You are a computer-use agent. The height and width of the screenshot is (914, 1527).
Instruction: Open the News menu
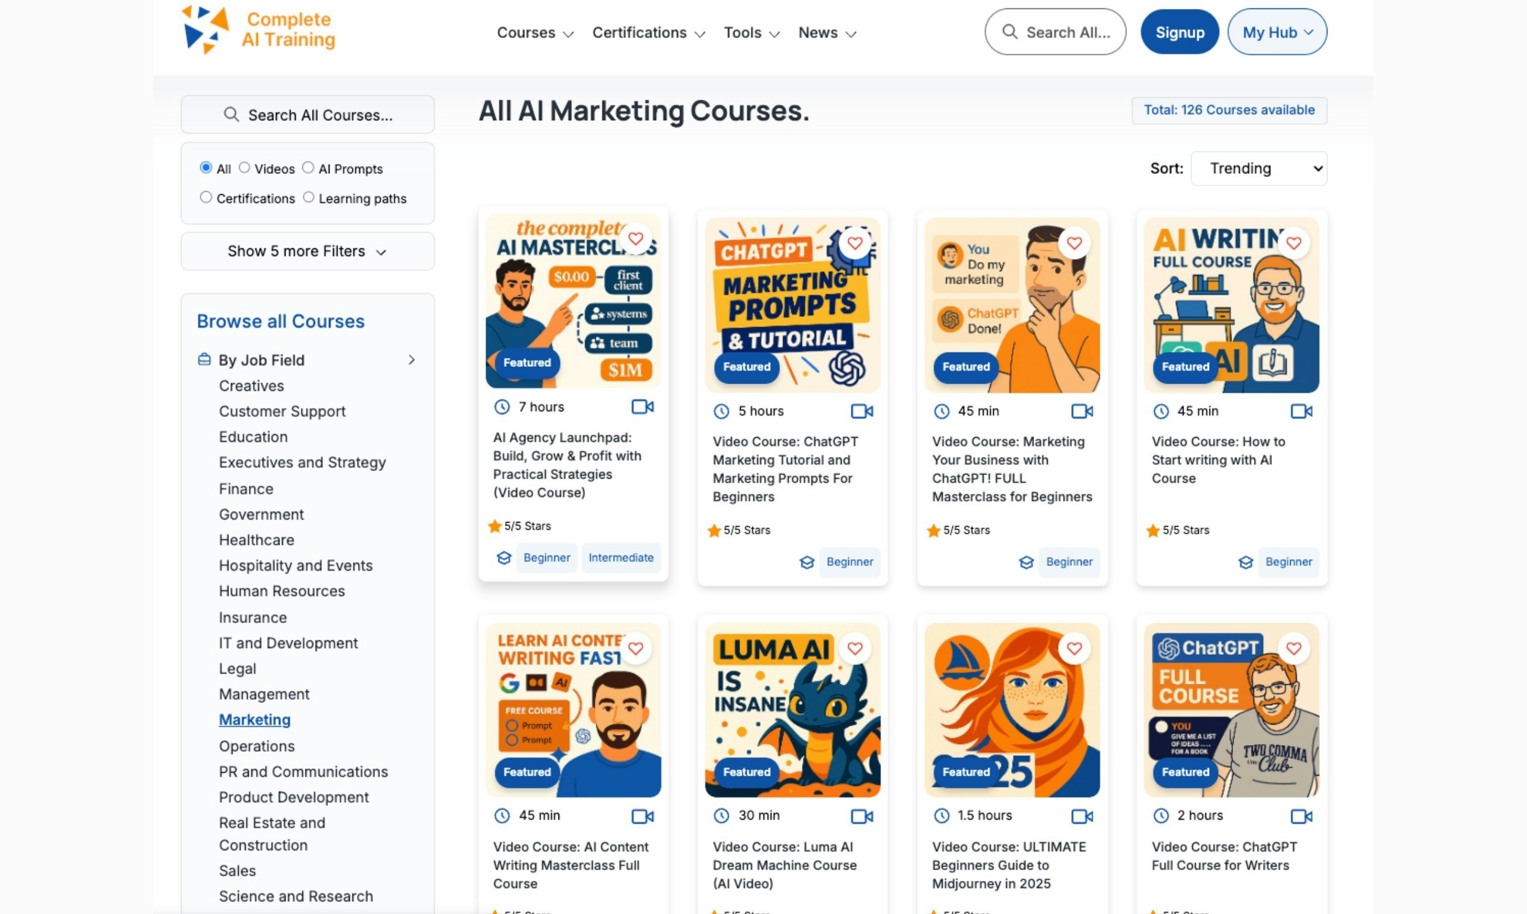coord(826,32)
